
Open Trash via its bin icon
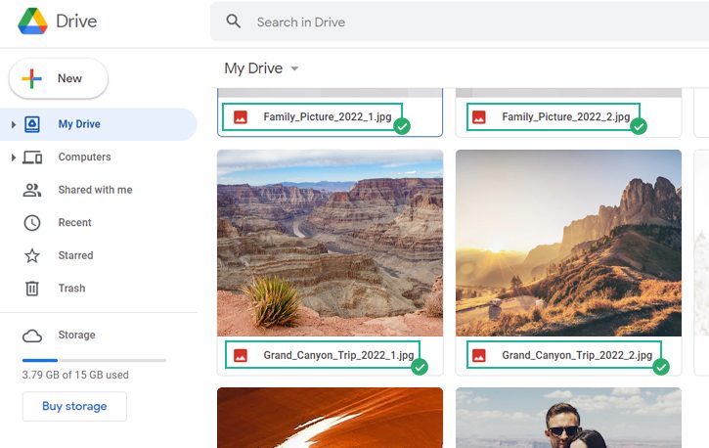point(32,288)
